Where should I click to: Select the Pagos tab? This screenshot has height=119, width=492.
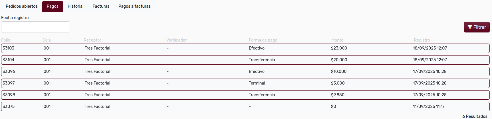53,6
